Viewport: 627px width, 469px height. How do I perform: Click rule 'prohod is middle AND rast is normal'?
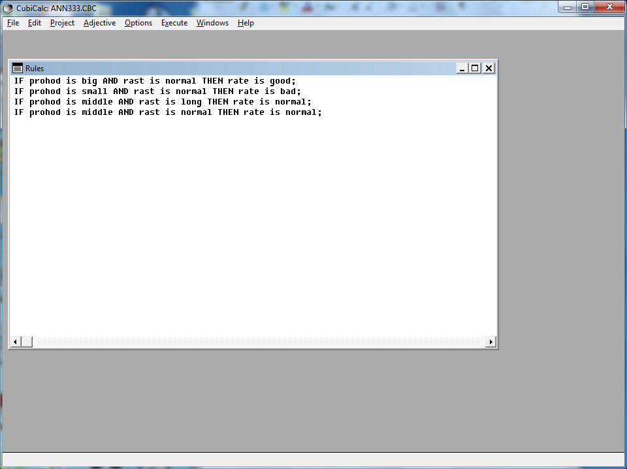point(168,112)
